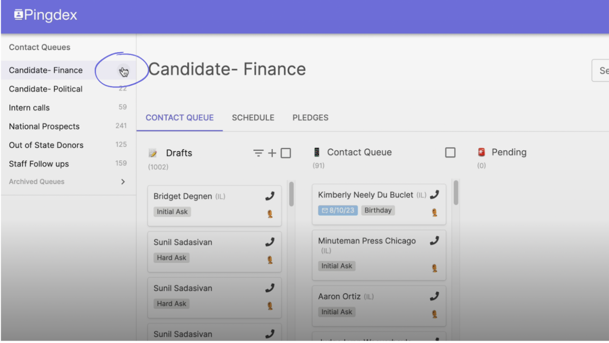
Task: Click the person icon on Minuteman Press Chicago card
Action: coord(435,268)
